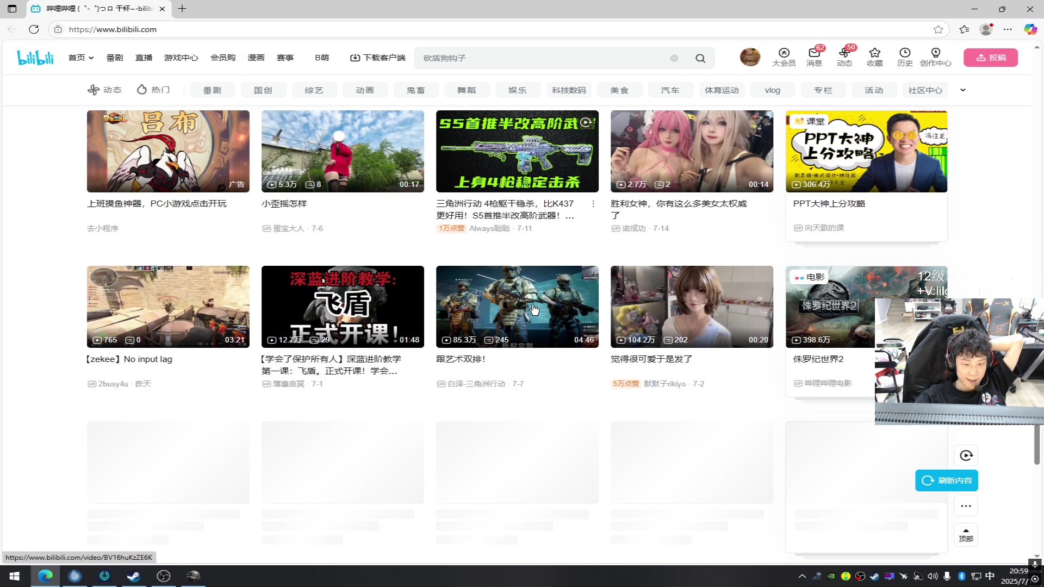Open 漫画 in top navigation
Viewport: 1044px width, 587px height.
[256, 58]
